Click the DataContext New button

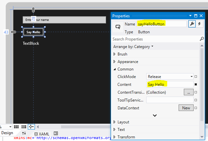[x=186, y=108]
